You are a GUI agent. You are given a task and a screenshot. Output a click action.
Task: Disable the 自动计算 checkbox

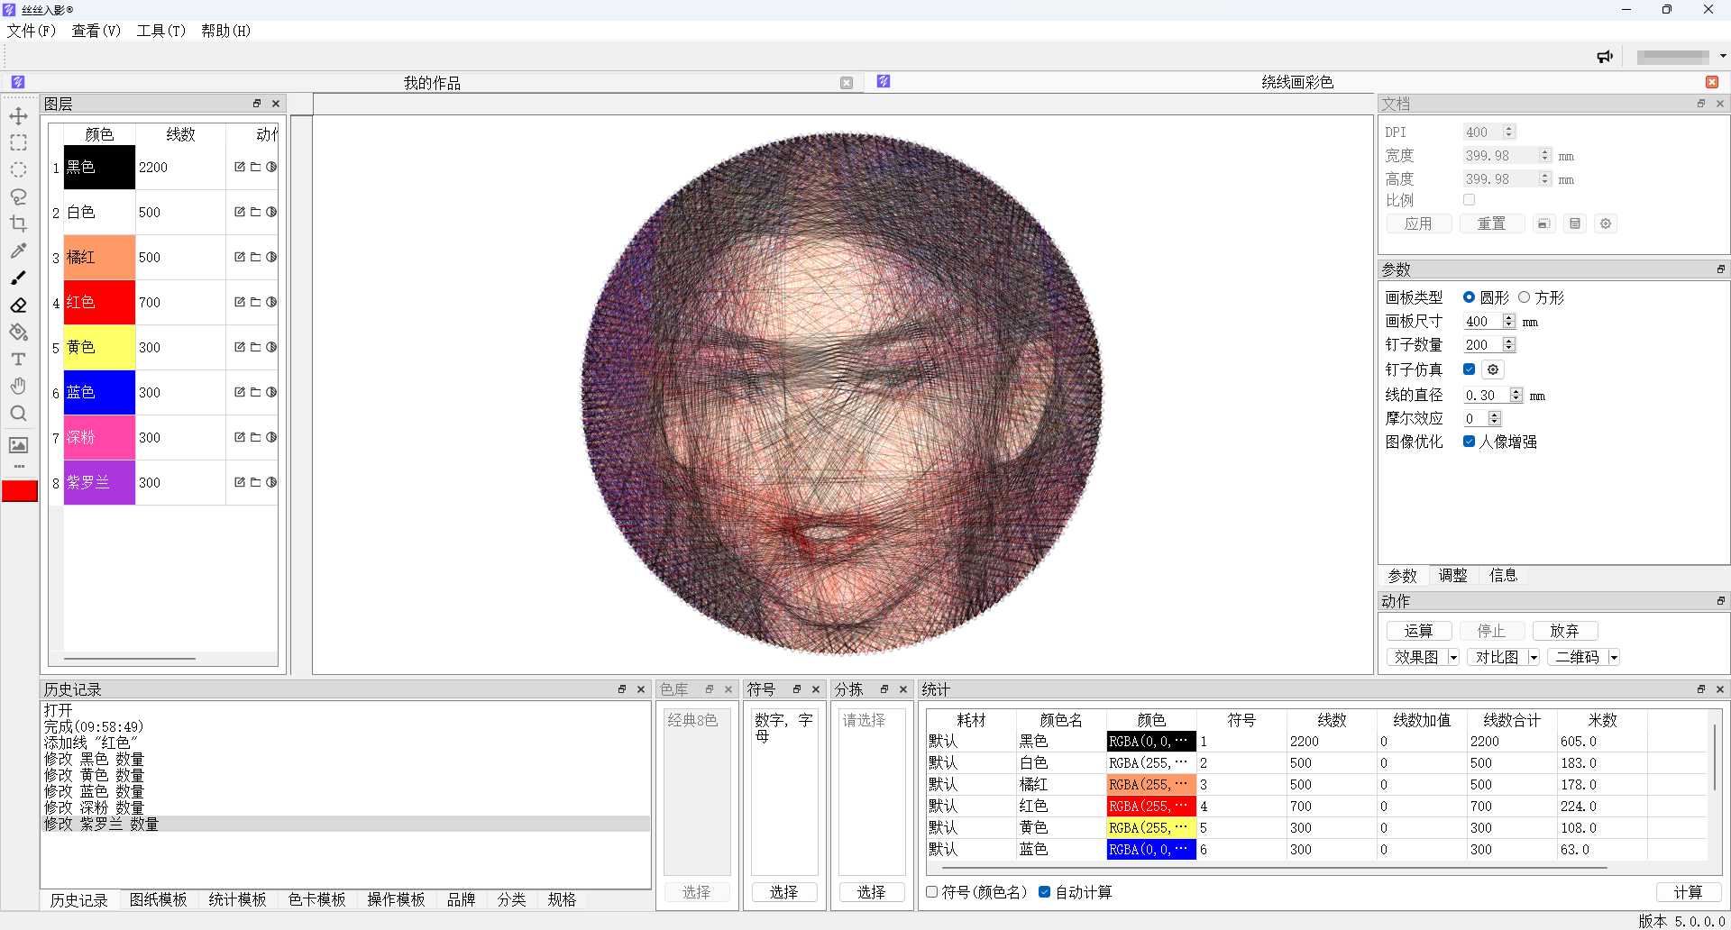tap(1044, 892)
